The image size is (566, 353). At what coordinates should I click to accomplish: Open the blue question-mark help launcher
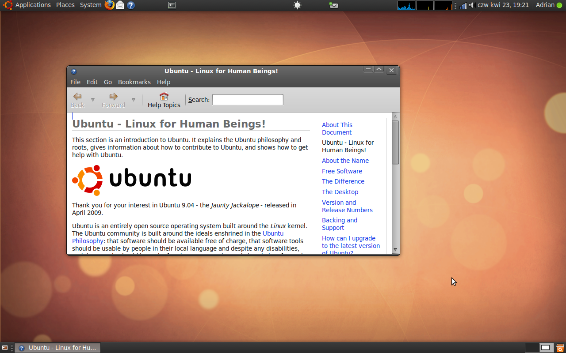tap(131, 5)
